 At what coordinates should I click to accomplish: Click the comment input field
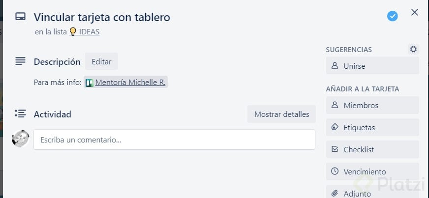pyautogui.click(x=174, y=140)
